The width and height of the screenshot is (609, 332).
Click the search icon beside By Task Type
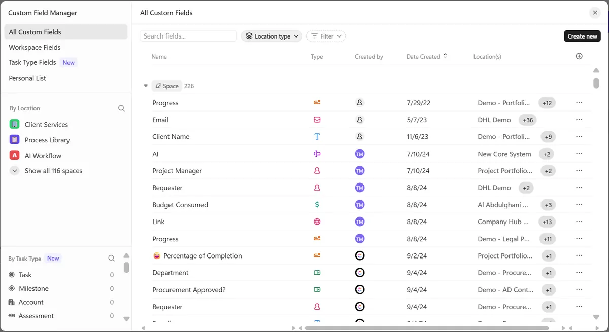click(112, 259)
